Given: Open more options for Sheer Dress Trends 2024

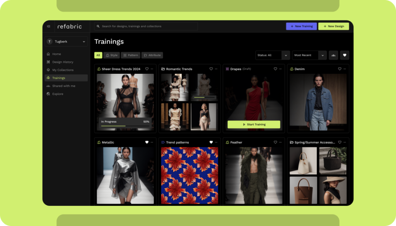Looking at the screenshot, I should [x=152, y=69].
